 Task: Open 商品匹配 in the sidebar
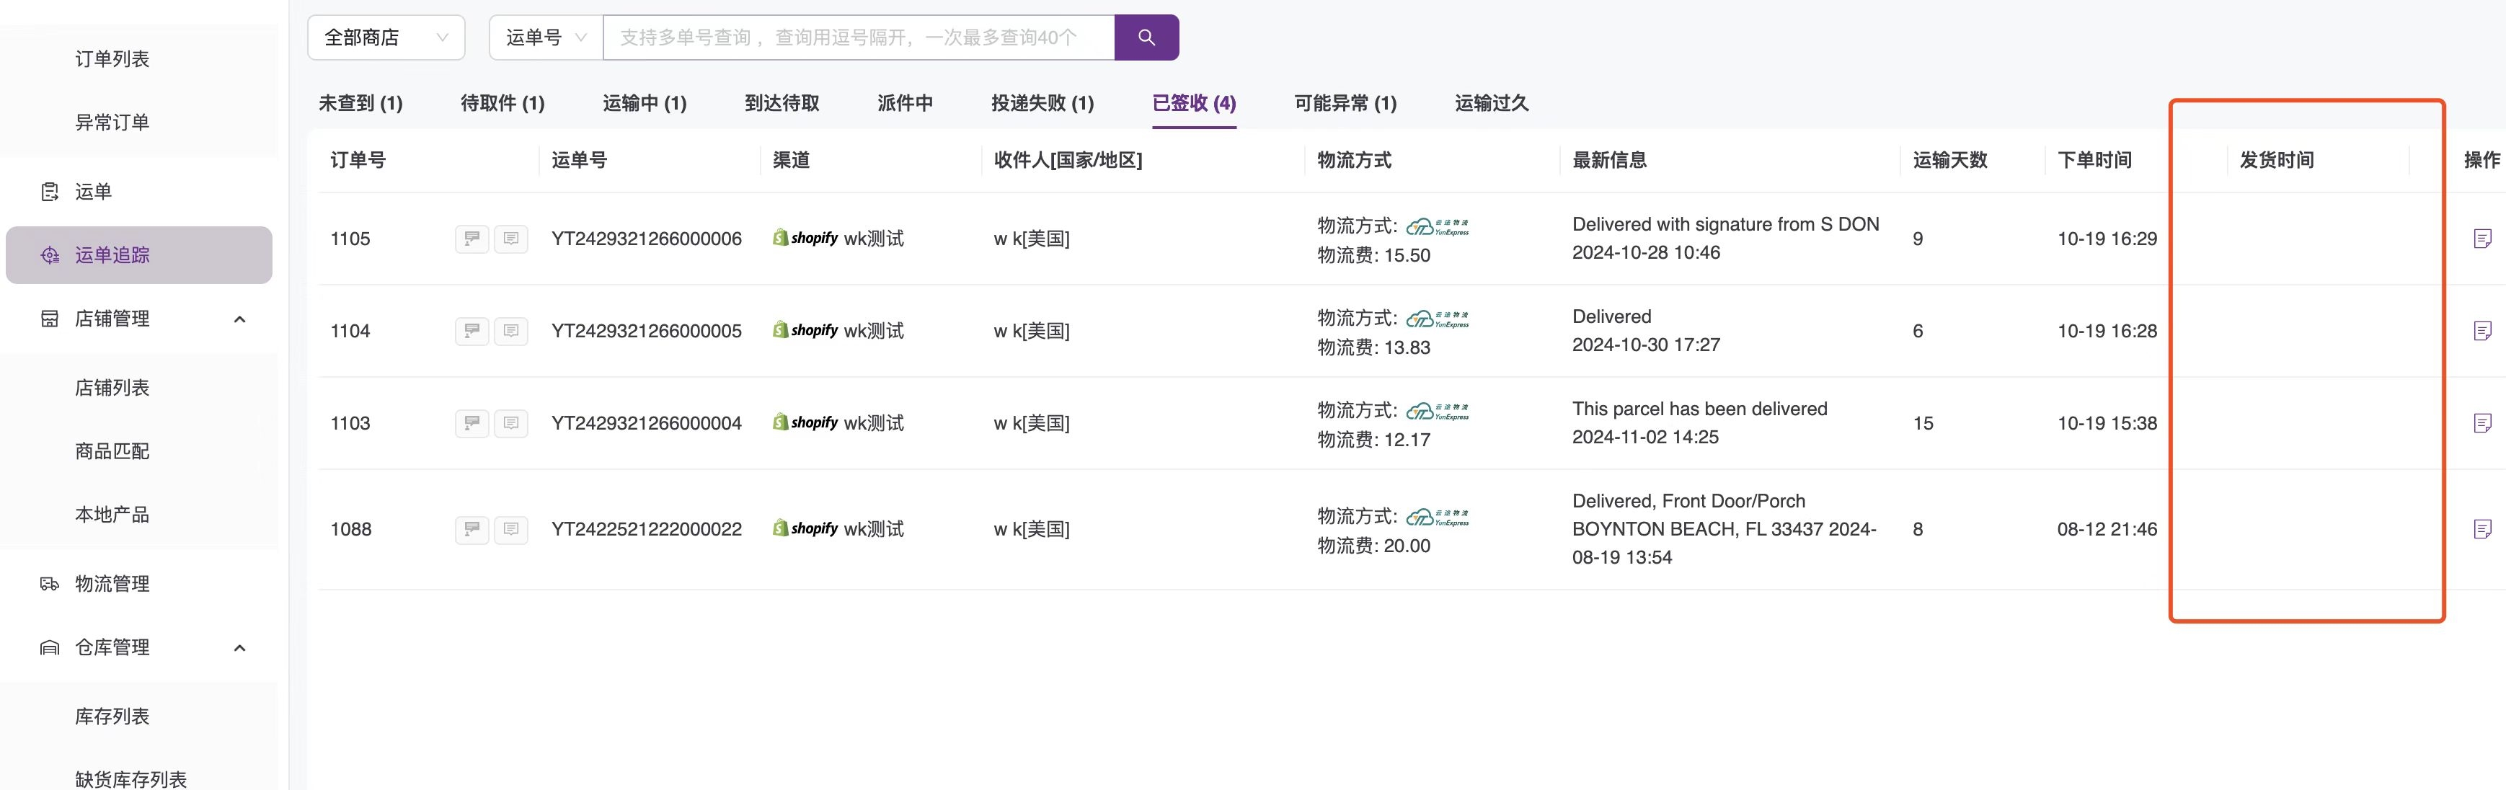(112, 451)
